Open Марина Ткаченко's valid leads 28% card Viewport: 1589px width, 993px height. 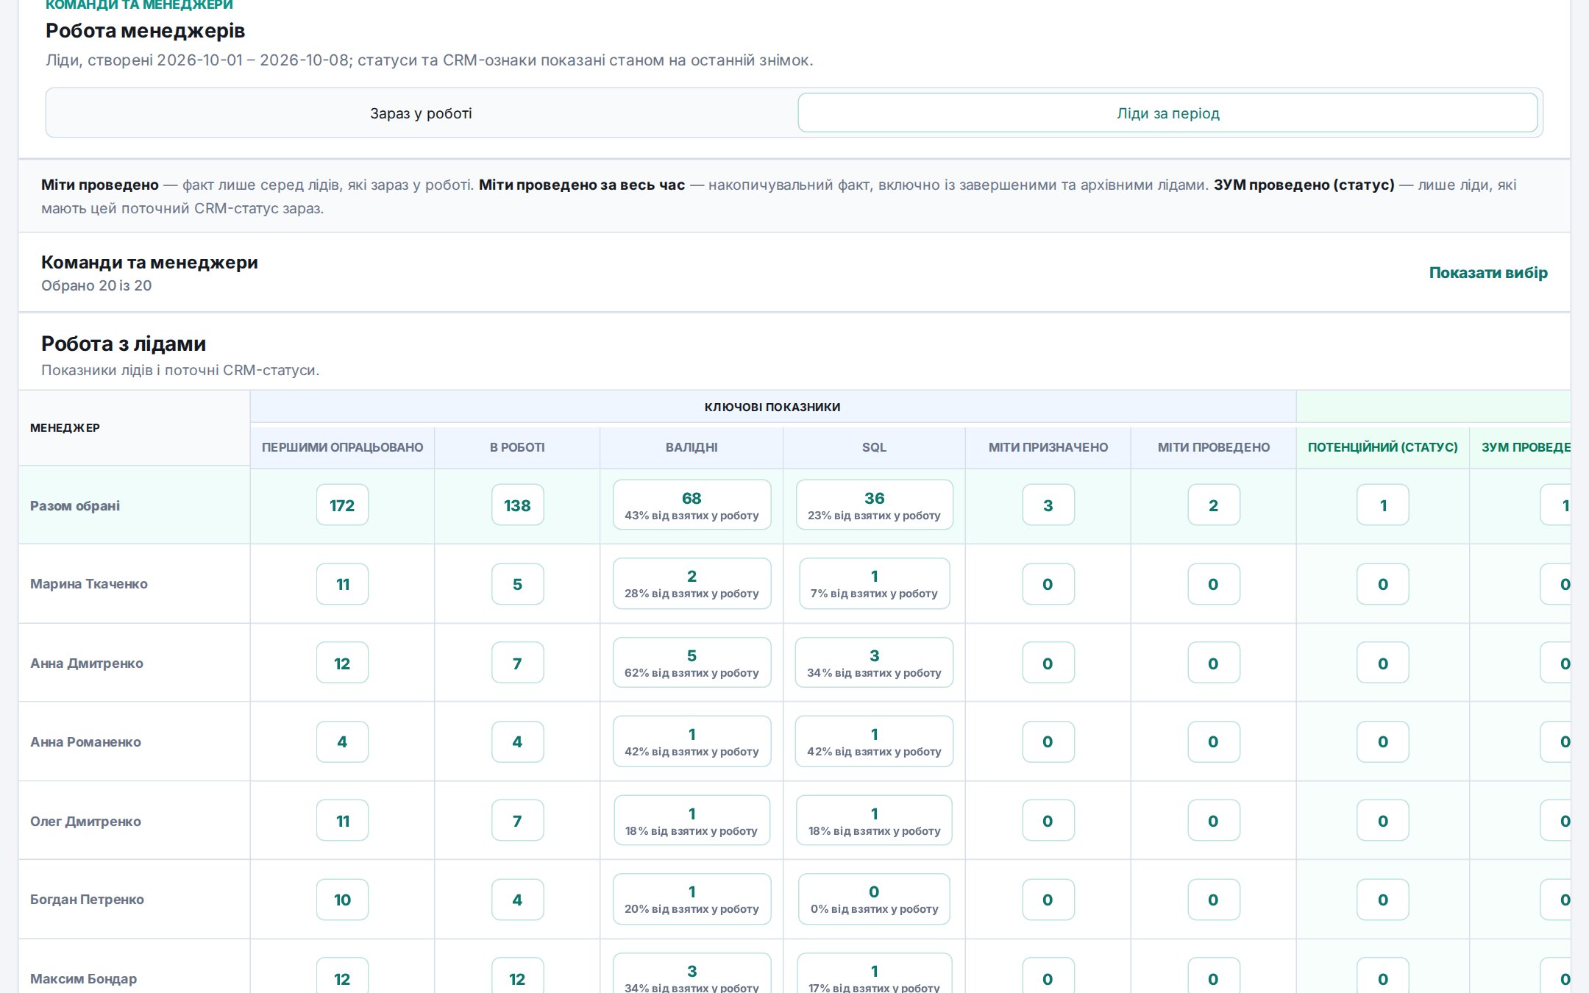click(x=692, y=584)
